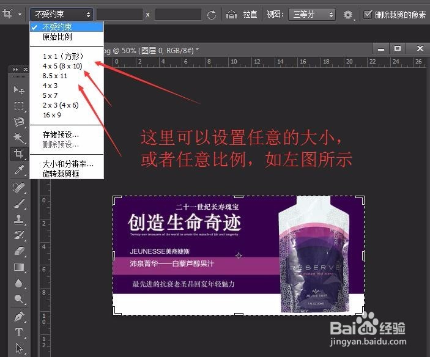Select the Blur tool

tap(19, 283)
